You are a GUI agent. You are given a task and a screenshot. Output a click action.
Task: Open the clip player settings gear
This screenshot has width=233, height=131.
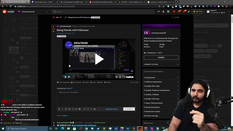[x=116, y=77]
